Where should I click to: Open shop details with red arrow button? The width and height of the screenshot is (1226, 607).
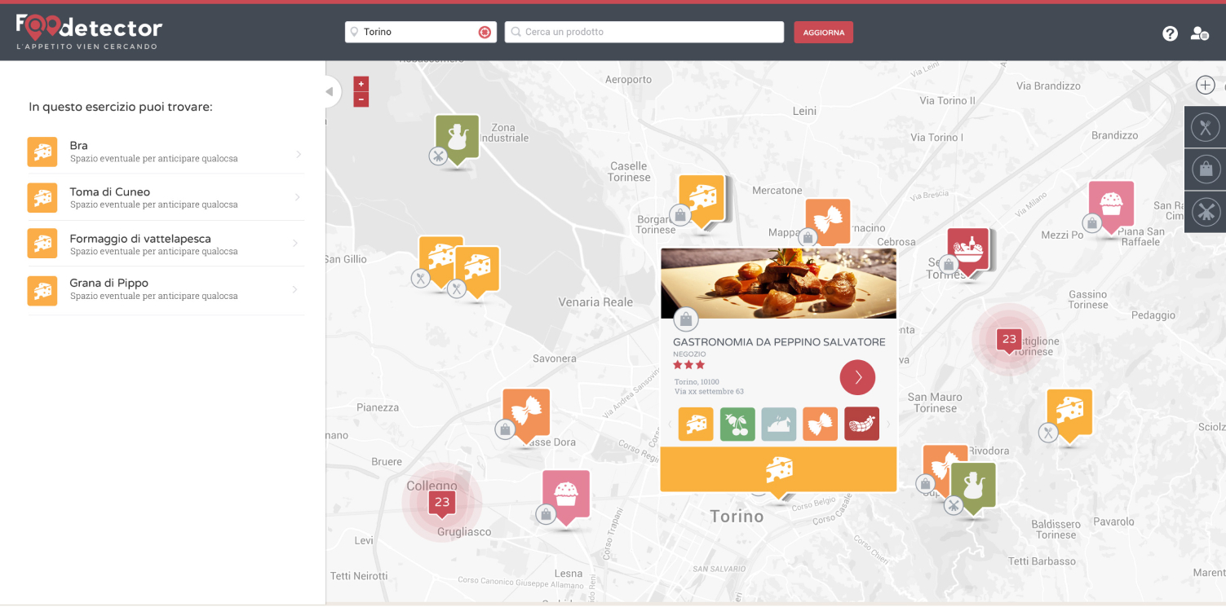point(857,377)
